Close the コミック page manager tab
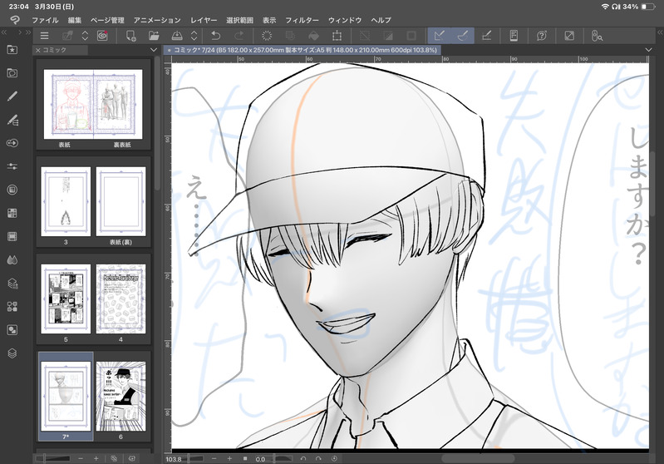Screen dimensions: 664x464 pyautogui.click(x=37, y=50)
